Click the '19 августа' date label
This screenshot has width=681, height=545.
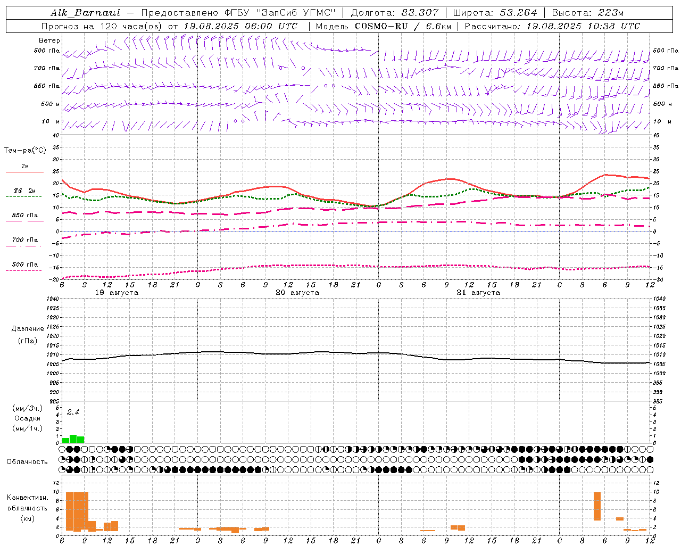click(117, 293)
